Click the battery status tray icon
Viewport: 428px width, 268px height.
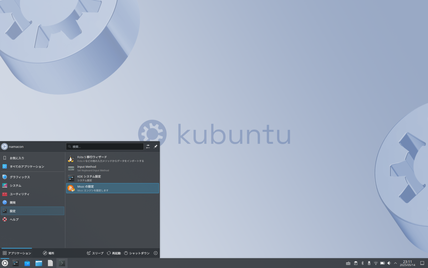(x=382, y=263)
